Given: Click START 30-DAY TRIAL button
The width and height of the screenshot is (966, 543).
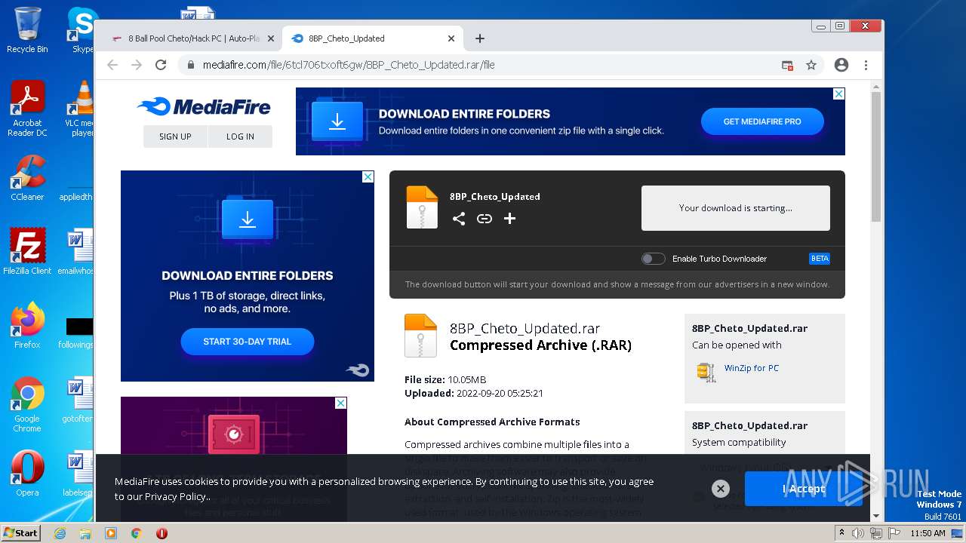Looking at the screenshot, I should click(248, 342).
